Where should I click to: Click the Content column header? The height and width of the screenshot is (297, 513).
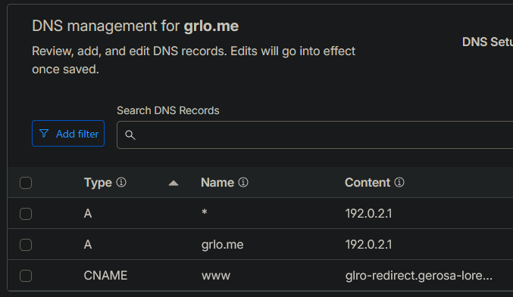click(x=368, y=182)
